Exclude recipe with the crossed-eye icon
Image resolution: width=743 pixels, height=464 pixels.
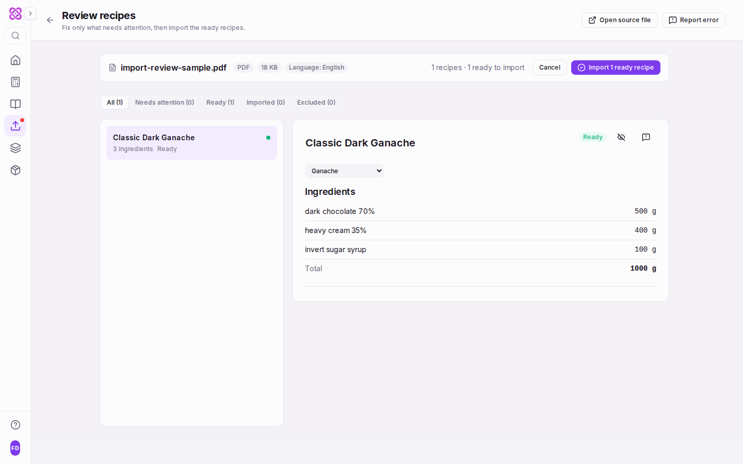(x=621, y=137)
